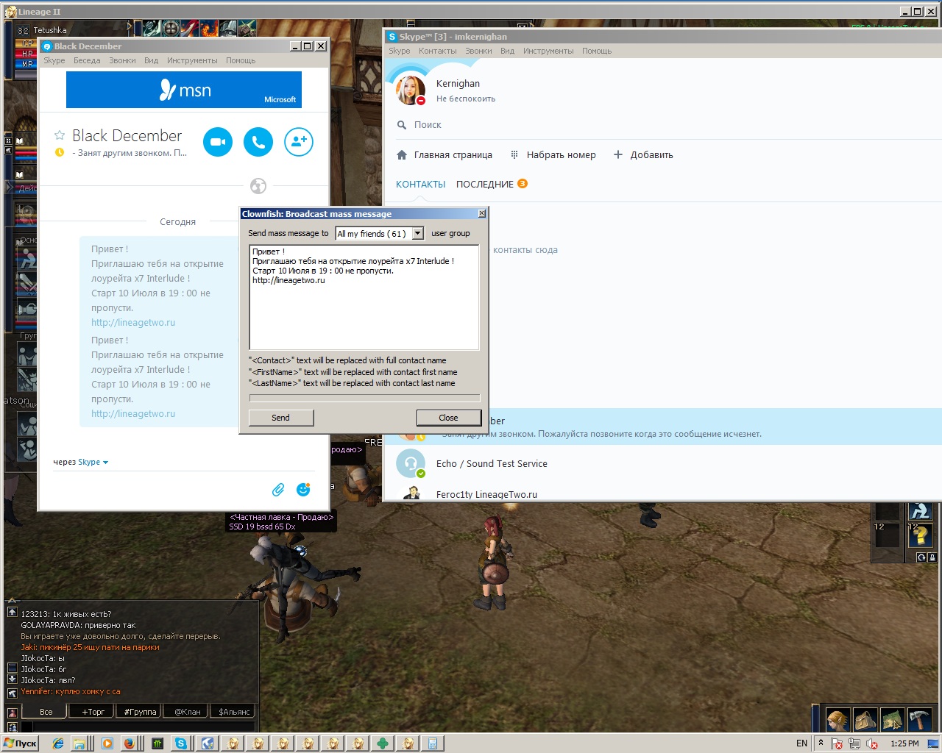Switch to the КОНТАКТЫ tab in Skype

[x=421, y=184]
